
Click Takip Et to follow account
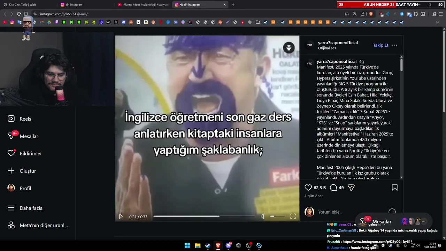[380, 45]
